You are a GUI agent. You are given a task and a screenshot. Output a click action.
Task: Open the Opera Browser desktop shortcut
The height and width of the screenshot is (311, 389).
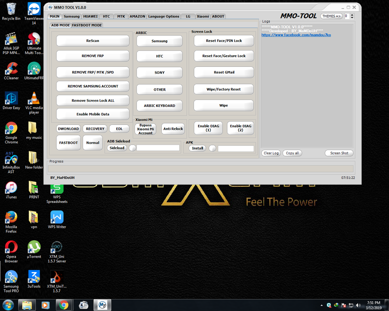coord(11,252)
